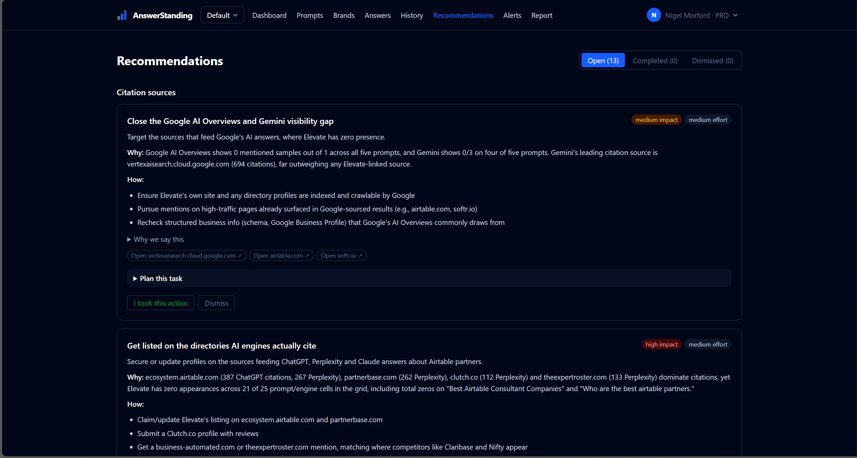Screen dimensions: 857x458
Task: View the History page
Action: pos(412,15)
